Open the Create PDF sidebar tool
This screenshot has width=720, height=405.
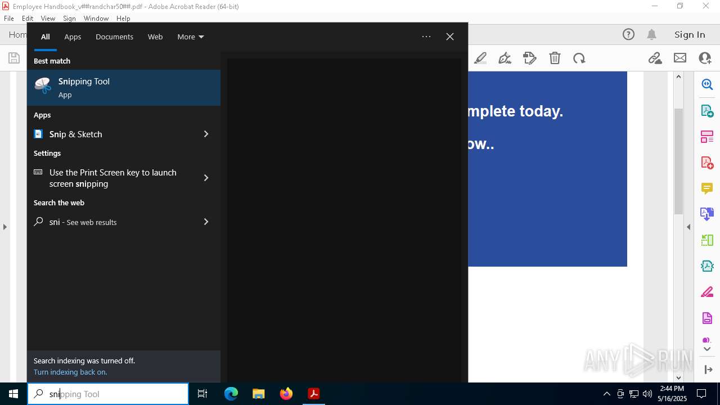point(707,163)
